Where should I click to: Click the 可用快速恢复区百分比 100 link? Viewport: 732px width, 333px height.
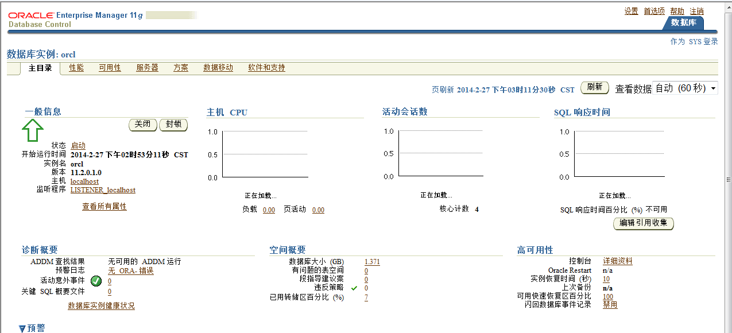click(608, 297)
